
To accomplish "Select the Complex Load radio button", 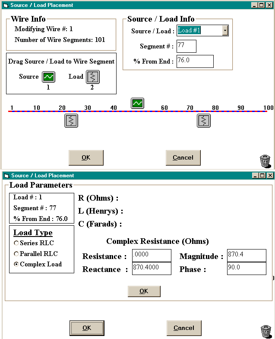I will 16,264.
